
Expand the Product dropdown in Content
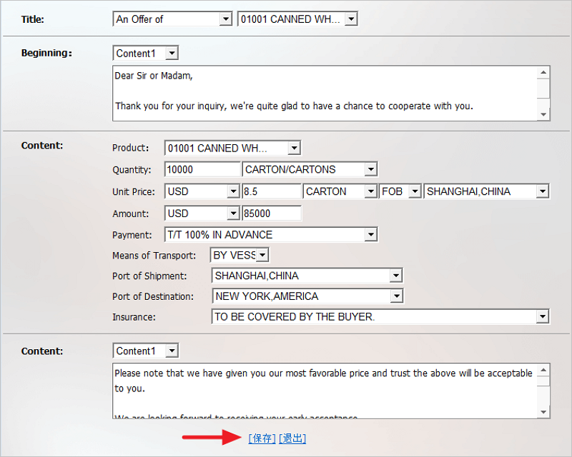(232, 149)
